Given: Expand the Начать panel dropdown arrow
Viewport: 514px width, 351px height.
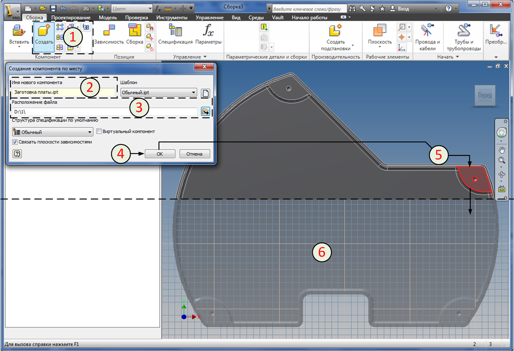Looking at the screenshot, I should [457, 57].
